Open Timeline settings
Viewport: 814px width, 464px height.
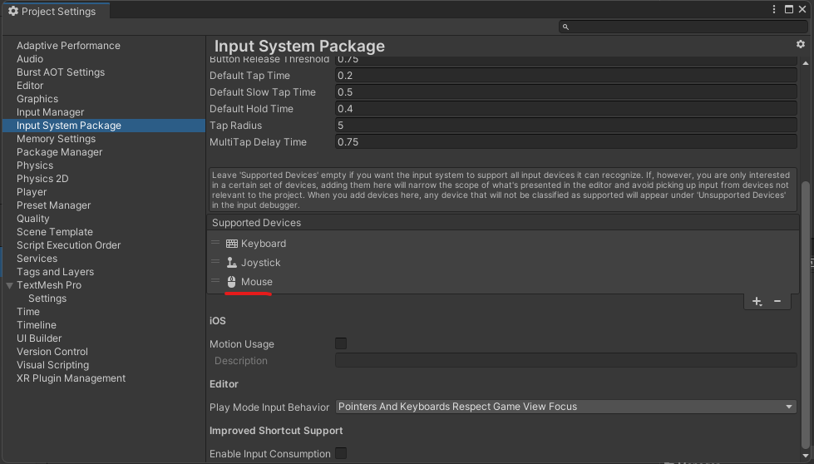[37, 325]
